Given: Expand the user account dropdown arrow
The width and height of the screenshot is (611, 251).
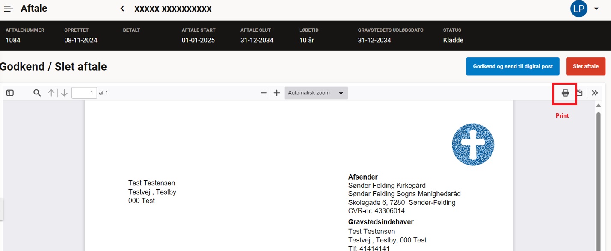Looking at the screenshot, I should pyautogui.click(x=596, y=9).
